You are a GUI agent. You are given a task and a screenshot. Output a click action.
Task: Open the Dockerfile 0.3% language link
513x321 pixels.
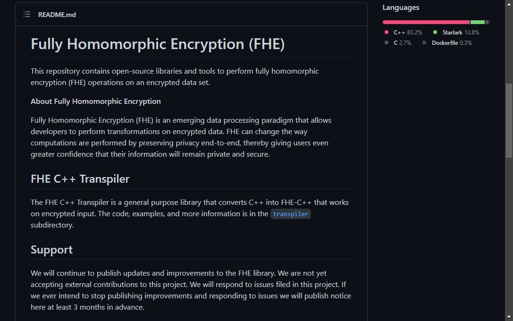click(451, 43)
